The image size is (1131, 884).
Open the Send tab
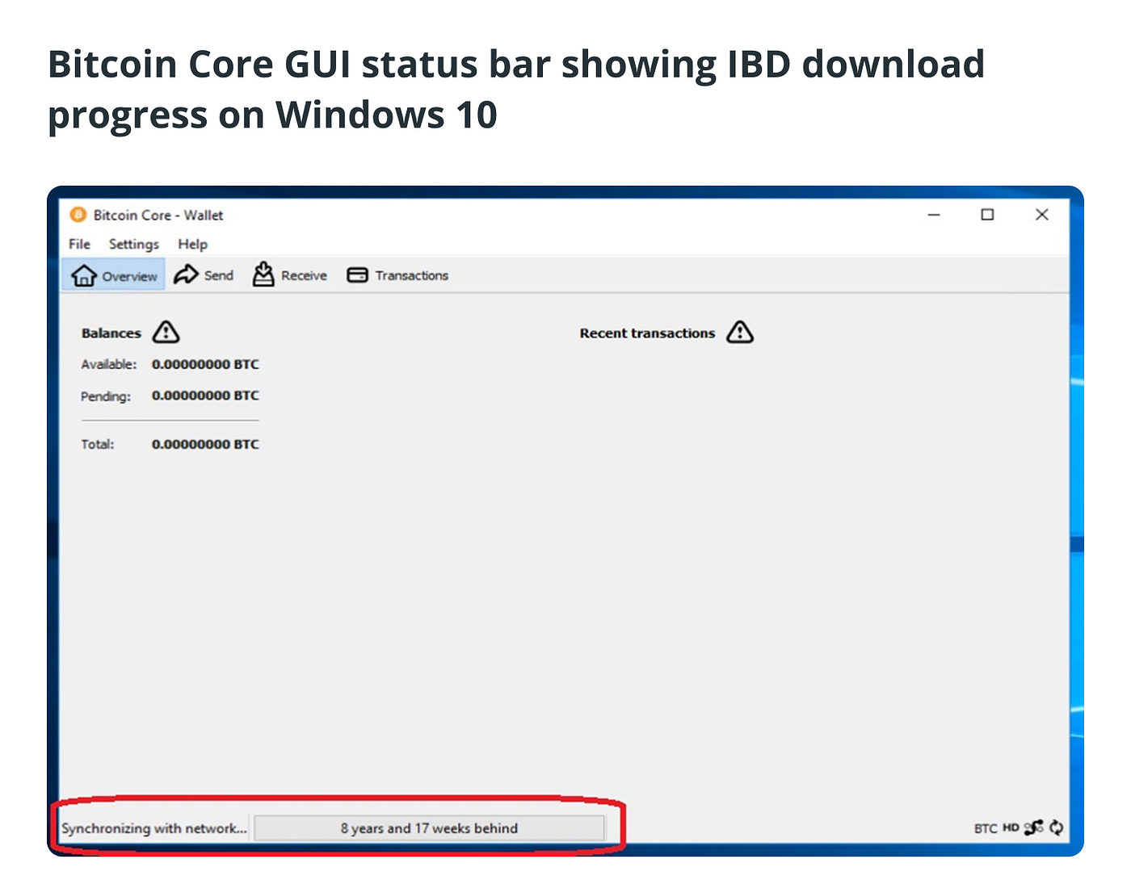(x=204, y=275)
